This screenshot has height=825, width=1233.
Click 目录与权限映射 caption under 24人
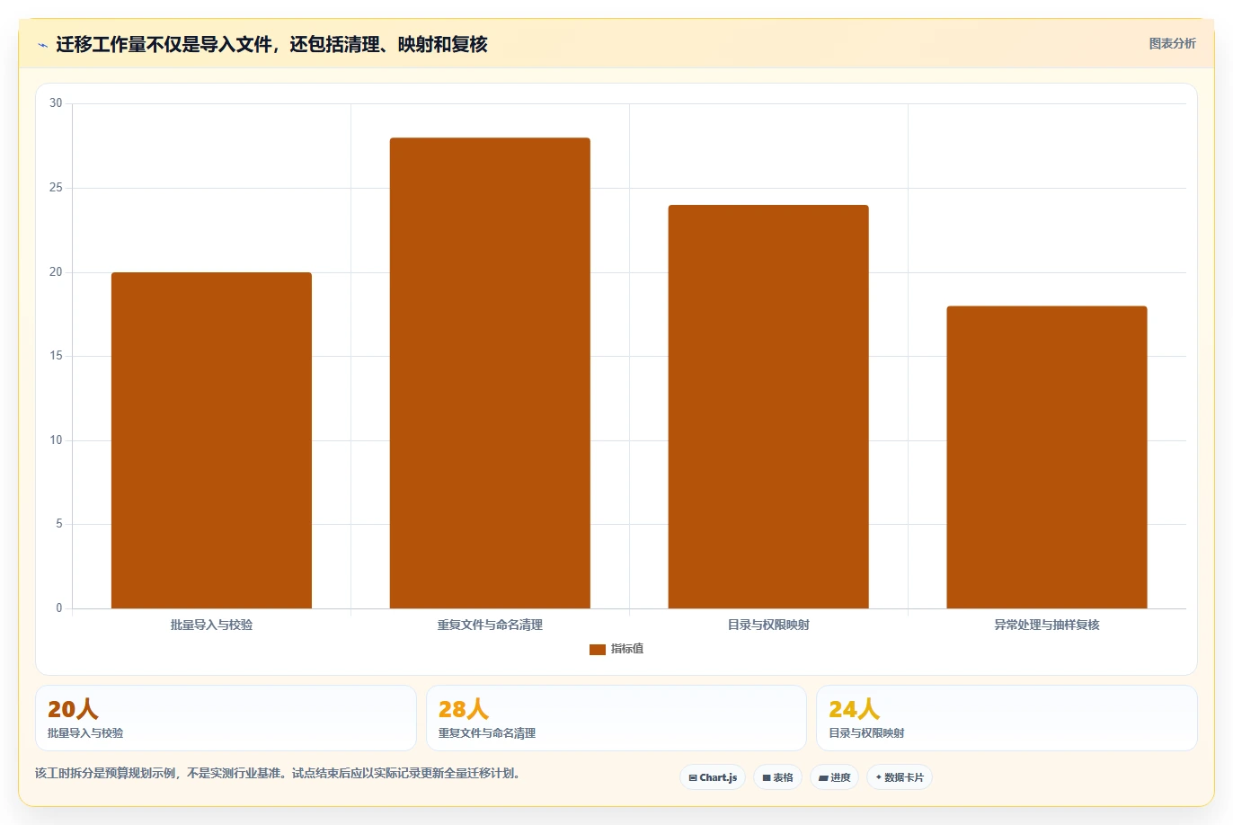click(x=866, y=733)
